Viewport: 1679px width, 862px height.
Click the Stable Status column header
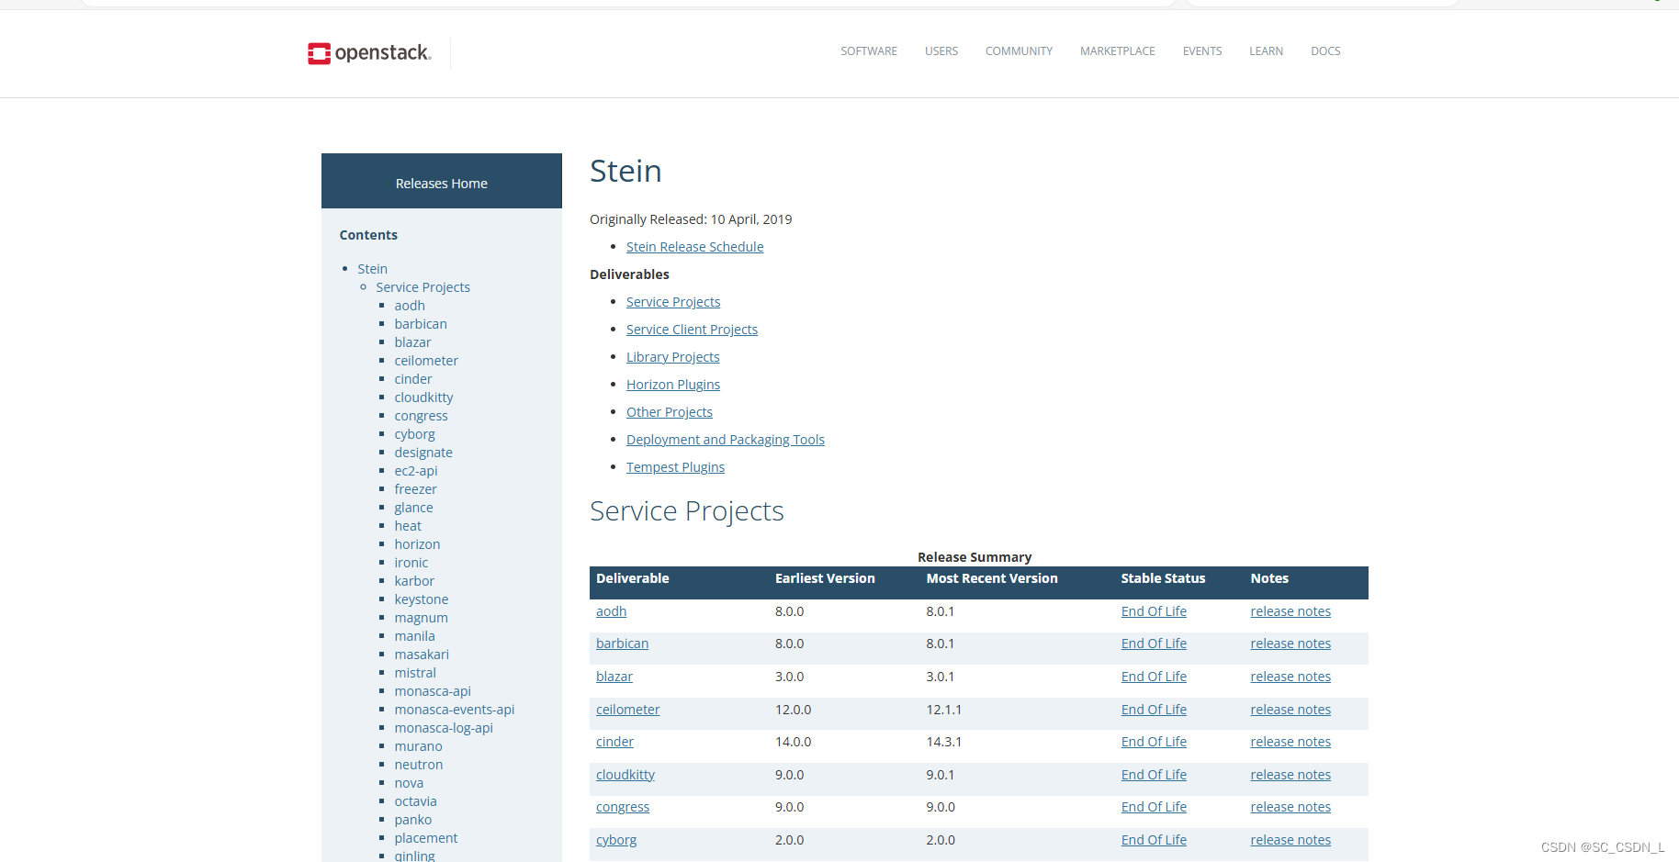pos(1163,578)
